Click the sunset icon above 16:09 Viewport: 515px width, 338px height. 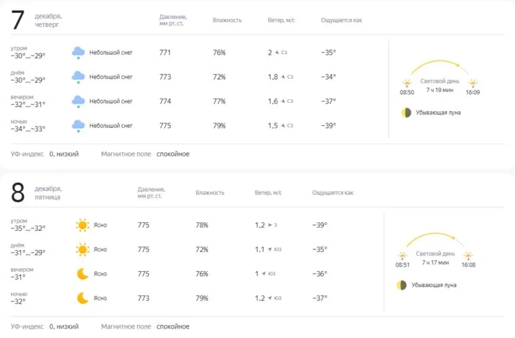(472, 83)
